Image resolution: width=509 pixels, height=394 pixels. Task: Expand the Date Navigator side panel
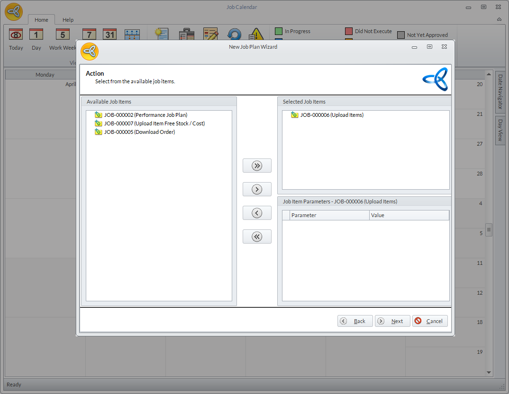click(x=500, y=92)
